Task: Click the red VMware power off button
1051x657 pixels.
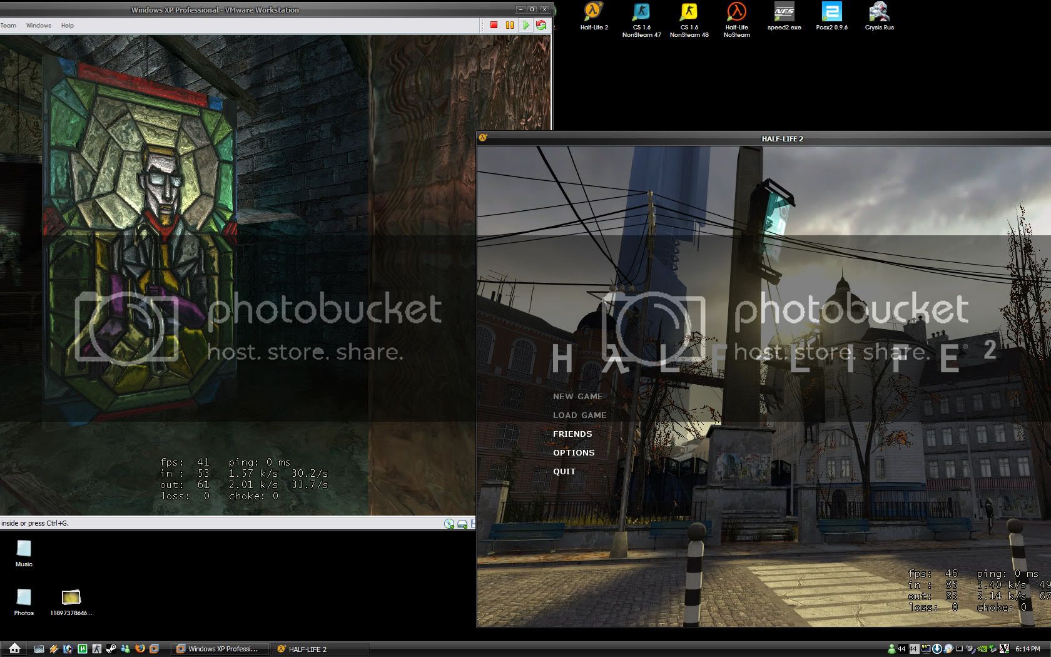Action: tap(494, 25)
